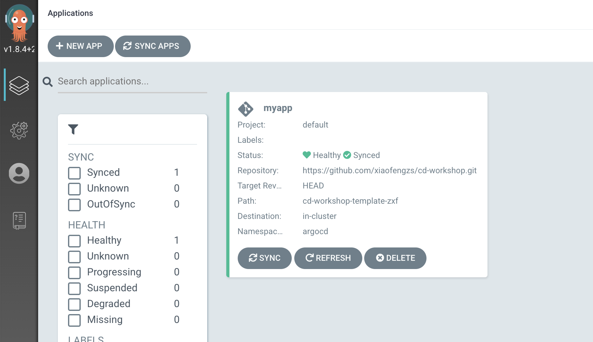Click the Argo CD octopus logo
Screen dimensions: 593x342
tap(19, 23)
